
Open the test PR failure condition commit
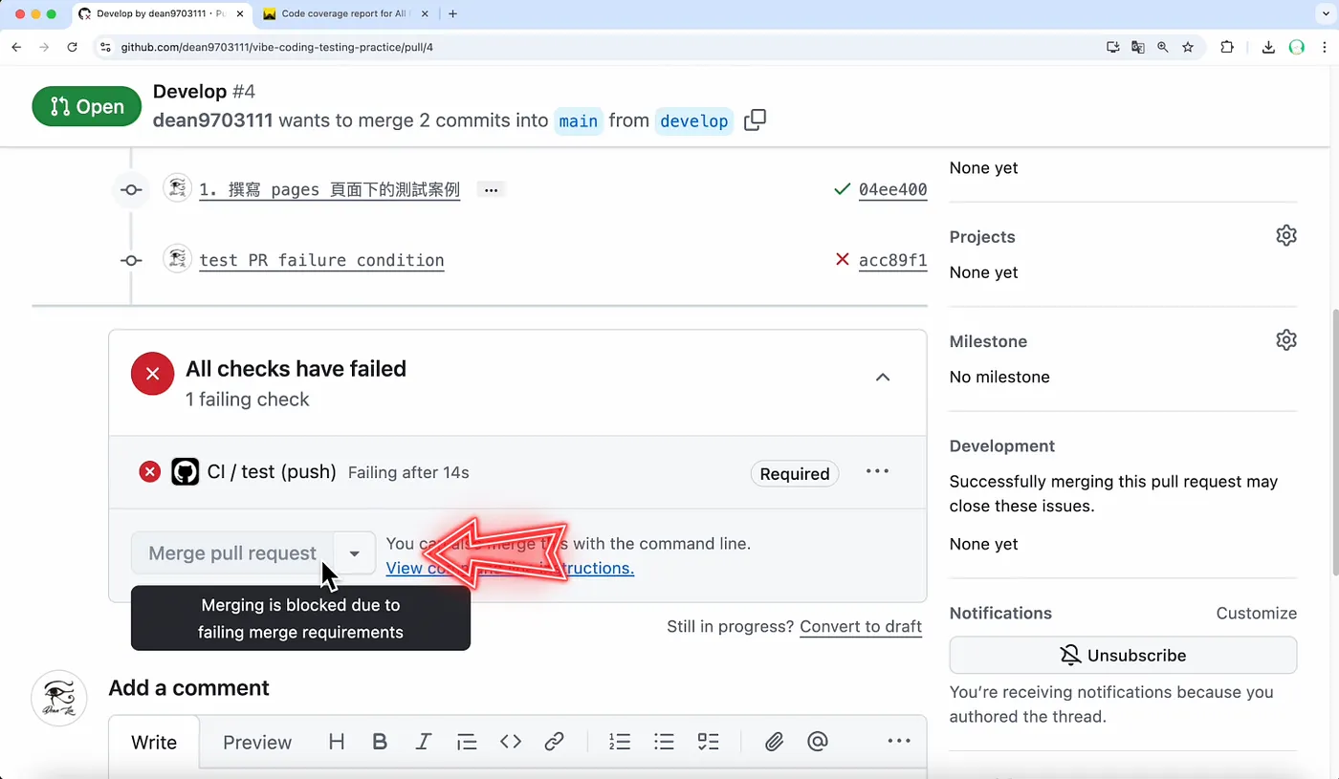321,260
